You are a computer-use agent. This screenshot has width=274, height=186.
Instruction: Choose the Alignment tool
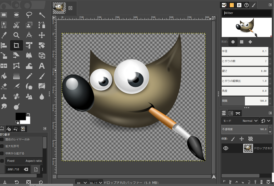click(4, 45)
